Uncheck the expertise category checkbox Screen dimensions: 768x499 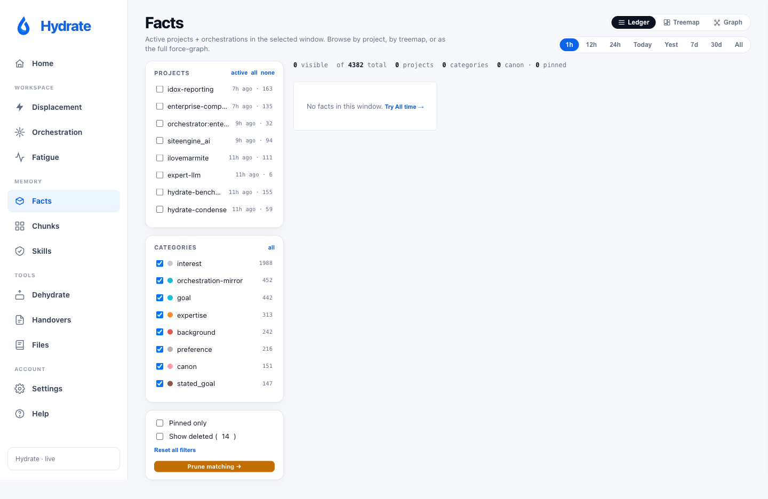click(x=159, y=315)
